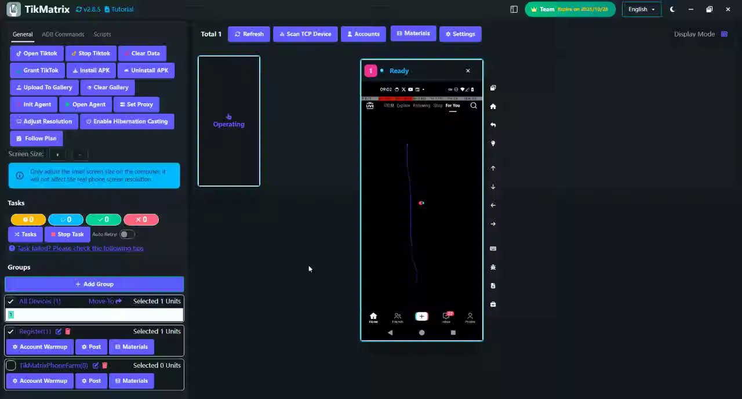This screenshot has height=399, width=742.
Task: Switch to the General tab
Action: (23, 34)
